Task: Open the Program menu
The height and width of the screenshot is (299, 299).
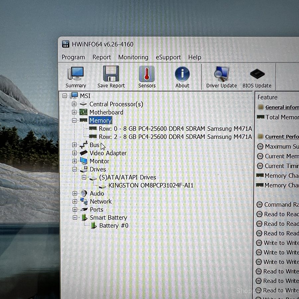Action: (73, 57)
